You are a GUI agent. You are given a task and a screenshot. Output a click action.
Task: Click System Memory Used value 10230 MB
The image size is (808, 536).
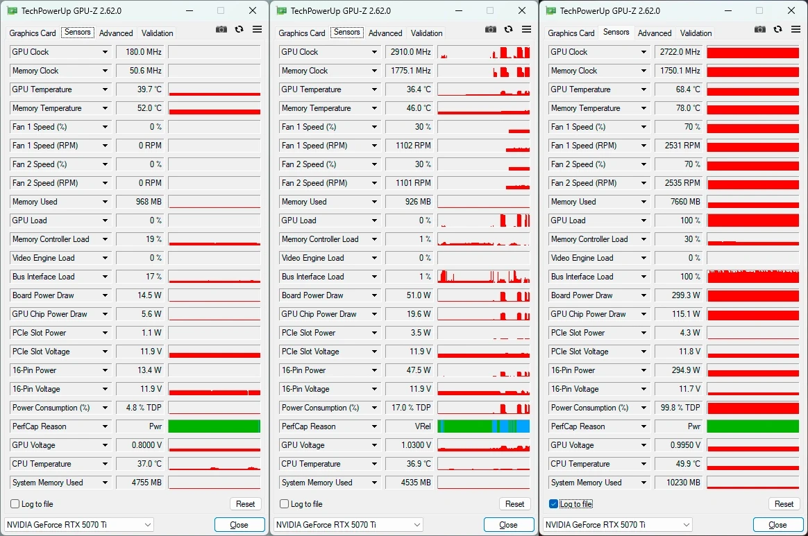(679, 483)
